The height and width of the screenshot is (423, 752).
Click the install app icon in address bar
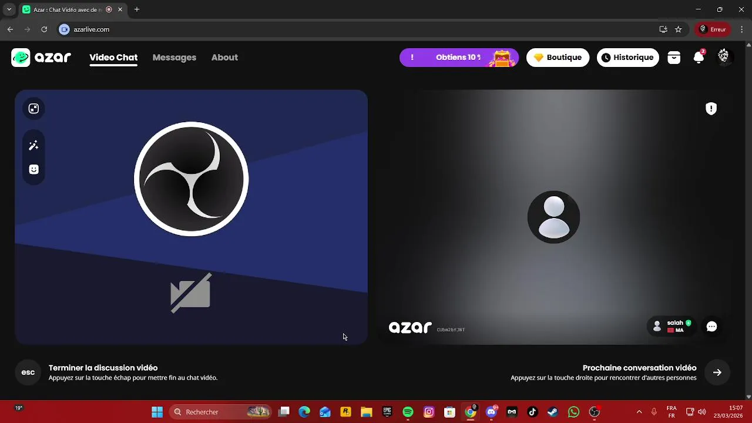663,29
